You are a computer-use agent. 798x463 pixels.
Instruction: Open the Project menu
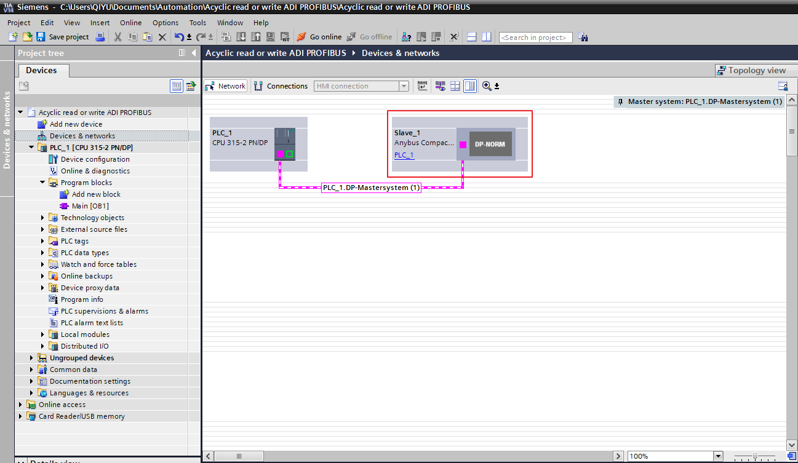[19, 23]
